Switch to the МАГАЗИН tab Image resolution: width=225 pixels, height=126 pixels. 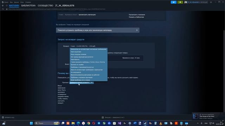pos(14,6)
